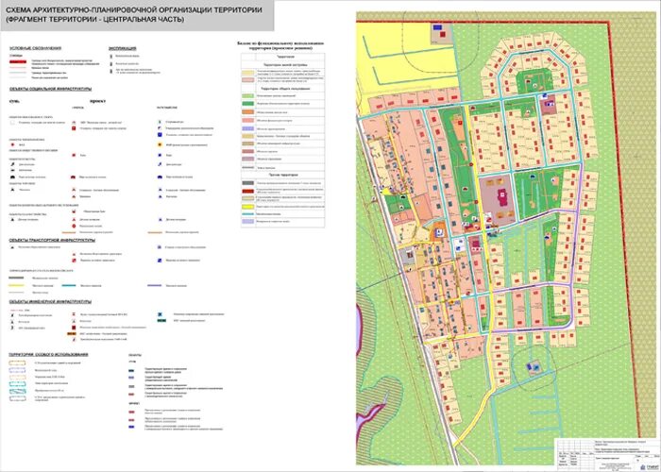
Task: Click the purple road line sample in transport legend
Action: pos(155,285)
